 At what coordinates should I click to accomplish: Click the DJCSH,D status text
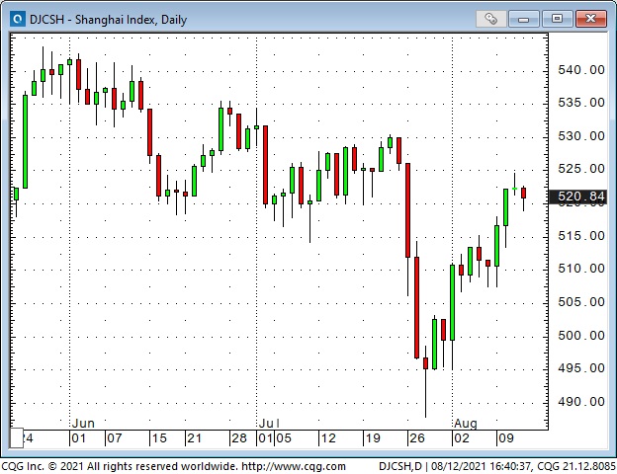point(400,466)
